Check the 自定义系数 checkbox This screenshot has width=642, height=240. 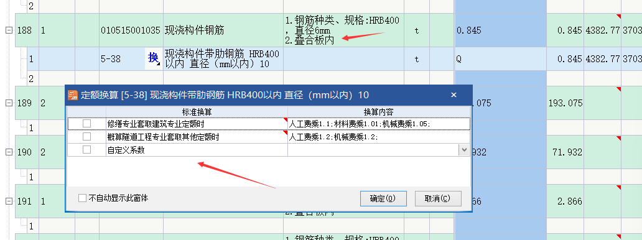[87, 150]
